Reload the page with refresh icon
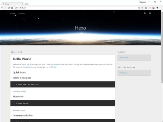The height and width of the screenshot is (122, 163). coord(9,8)
